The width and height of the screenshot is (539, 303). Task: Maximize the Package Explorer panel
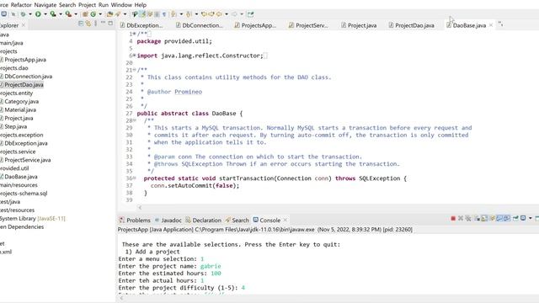[x=110, y=23]
